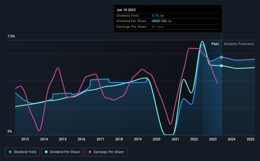Click the 2025 x-axis label
The width and height of the screenshot is (260, 161).
click(250, 139)
